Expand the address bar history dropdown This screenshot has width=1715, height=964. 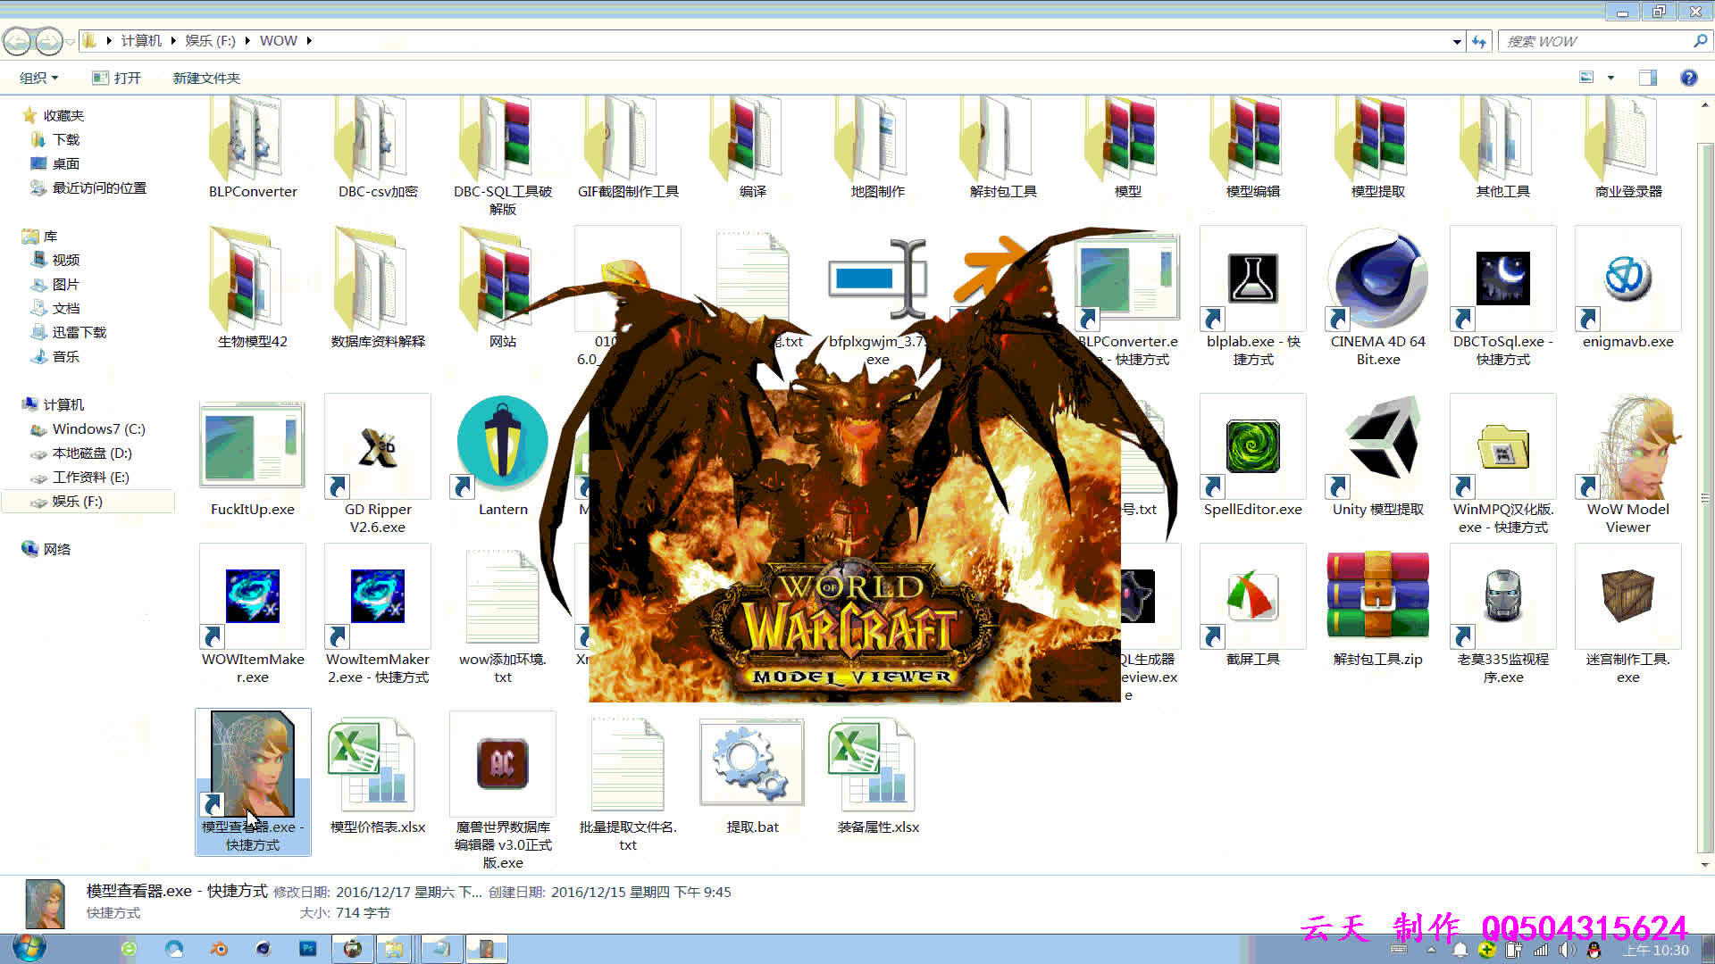click(x=1457, y=42)
